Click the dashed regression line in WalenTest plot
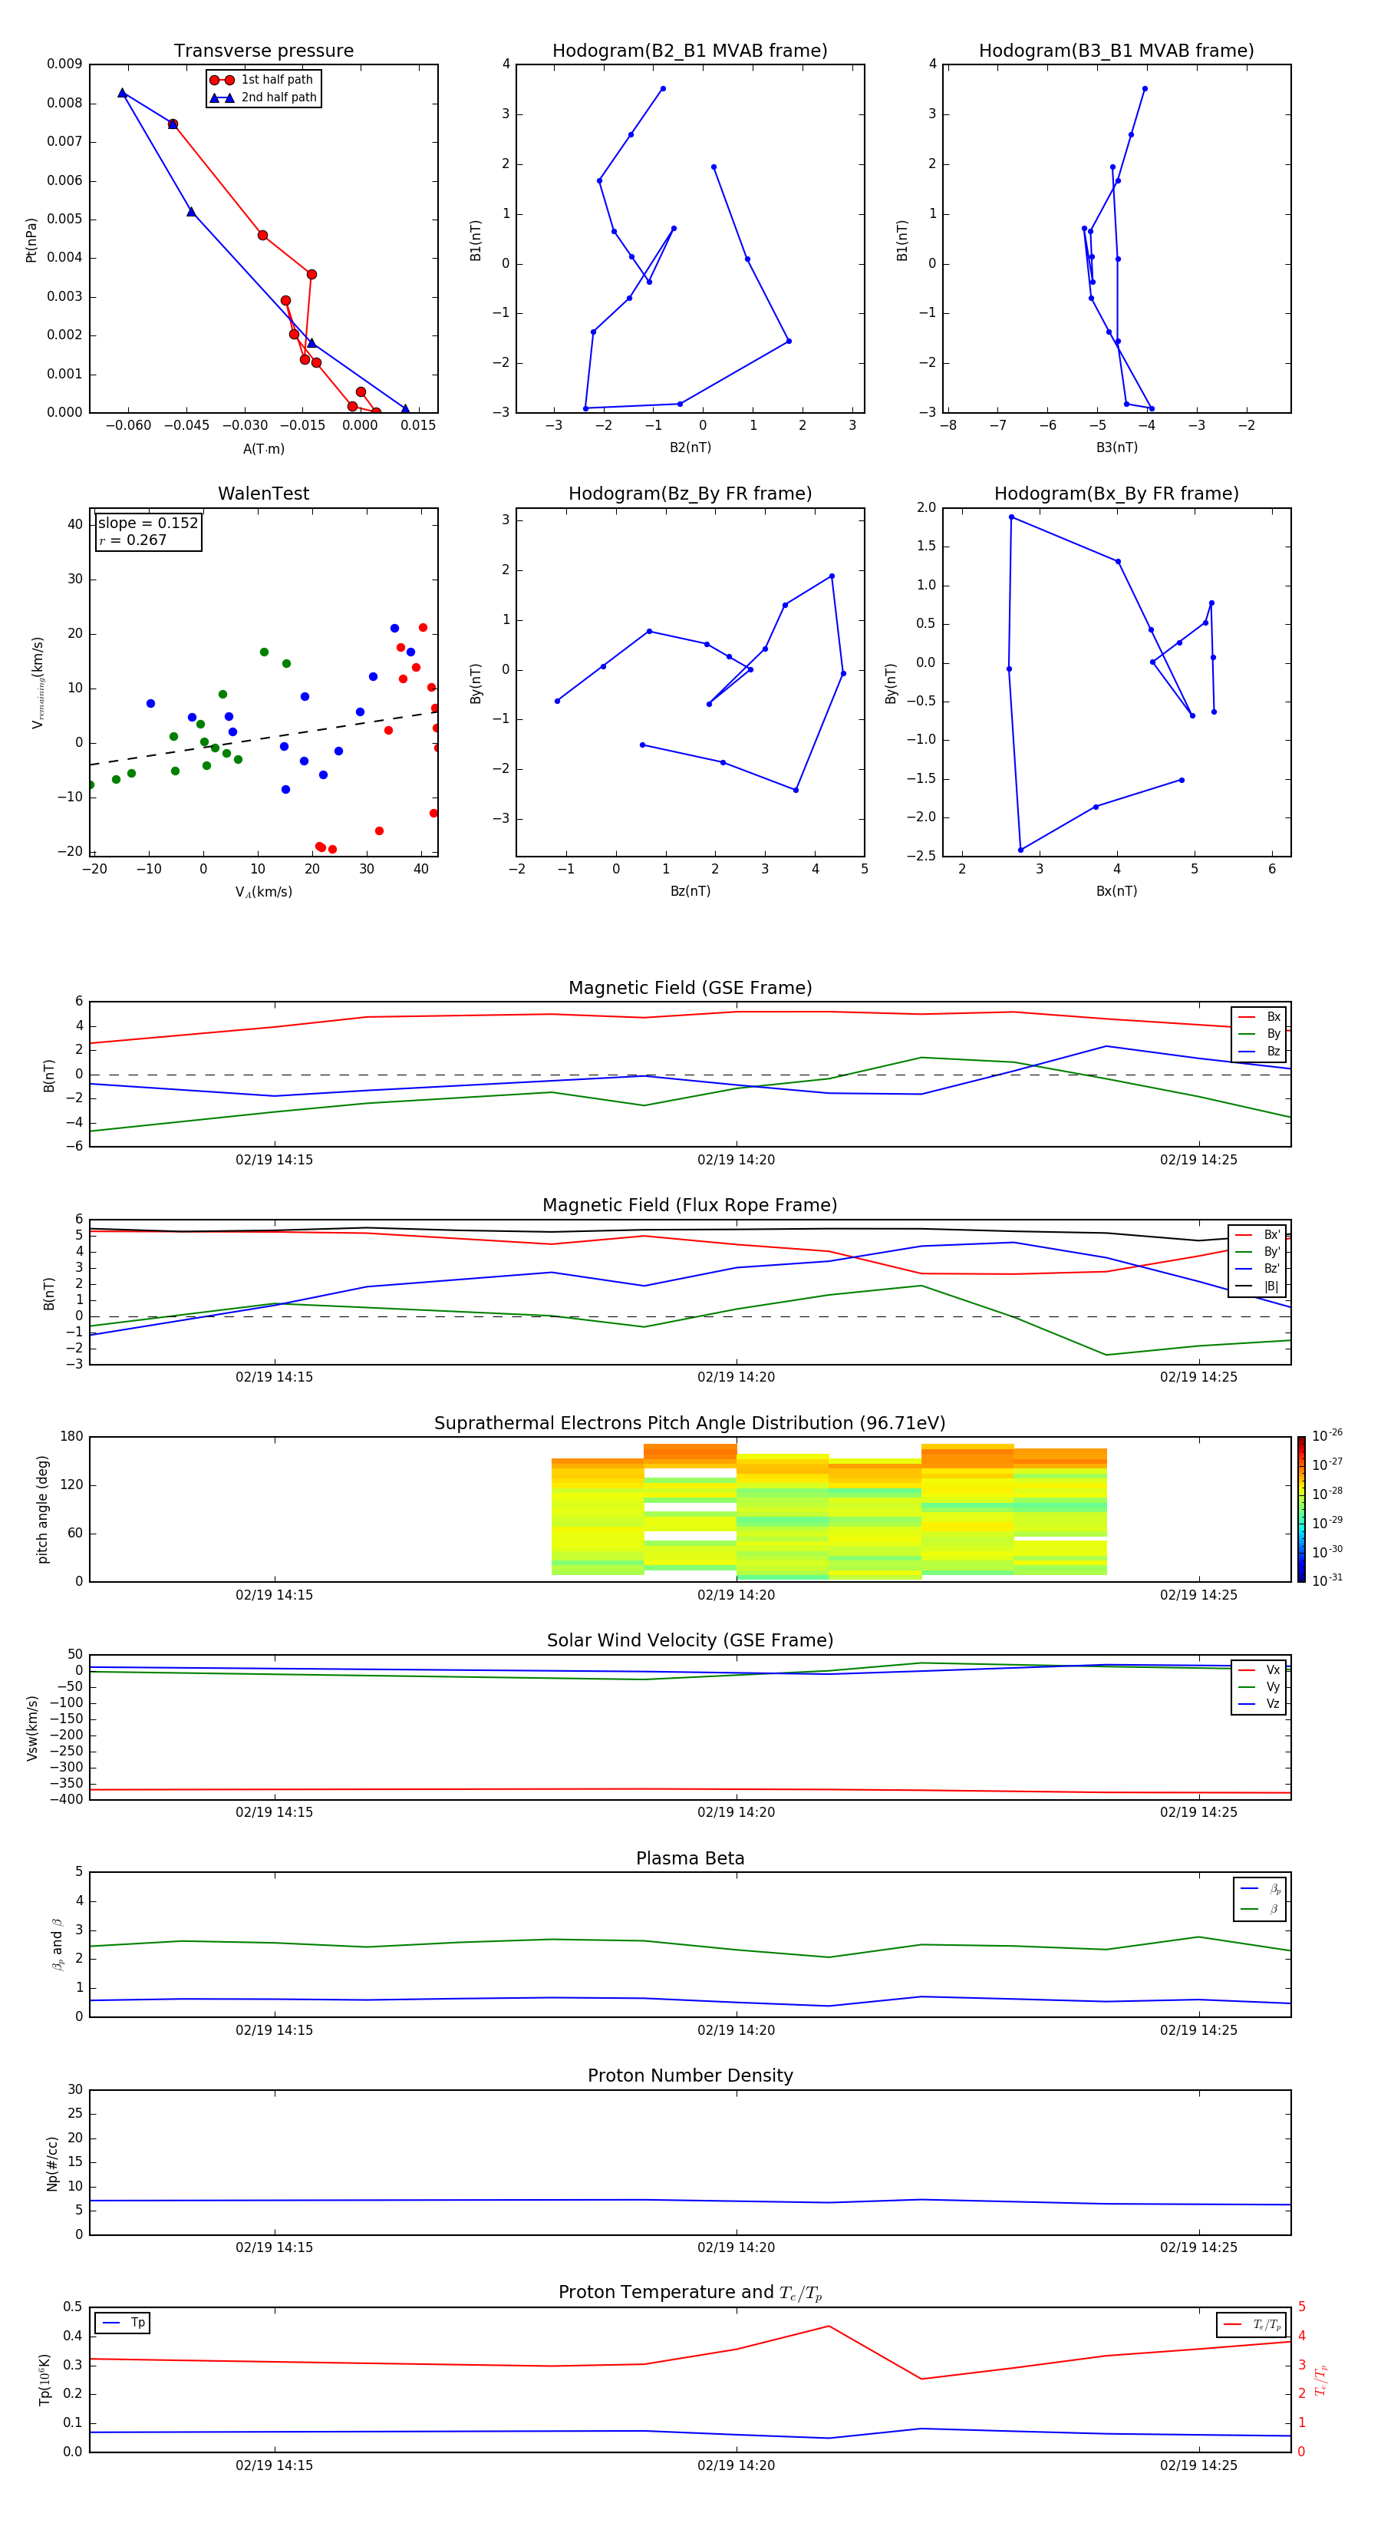The height and width of the screenshot is (2533, 1381). [263, 738]
